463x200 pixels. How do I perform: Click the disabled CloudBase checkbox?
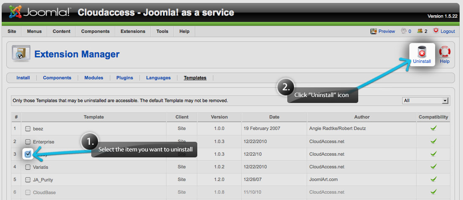coord(28,192)
